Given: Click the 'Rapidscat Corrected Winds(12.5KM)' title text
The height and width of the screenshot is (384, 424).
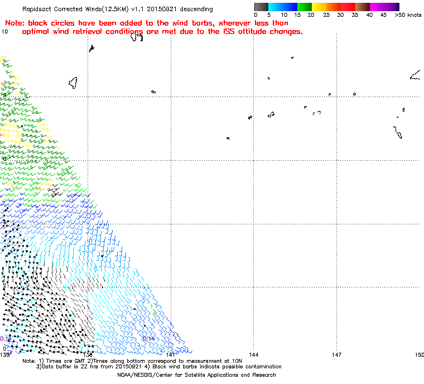Looking at the screenshot, I should 75,9.
